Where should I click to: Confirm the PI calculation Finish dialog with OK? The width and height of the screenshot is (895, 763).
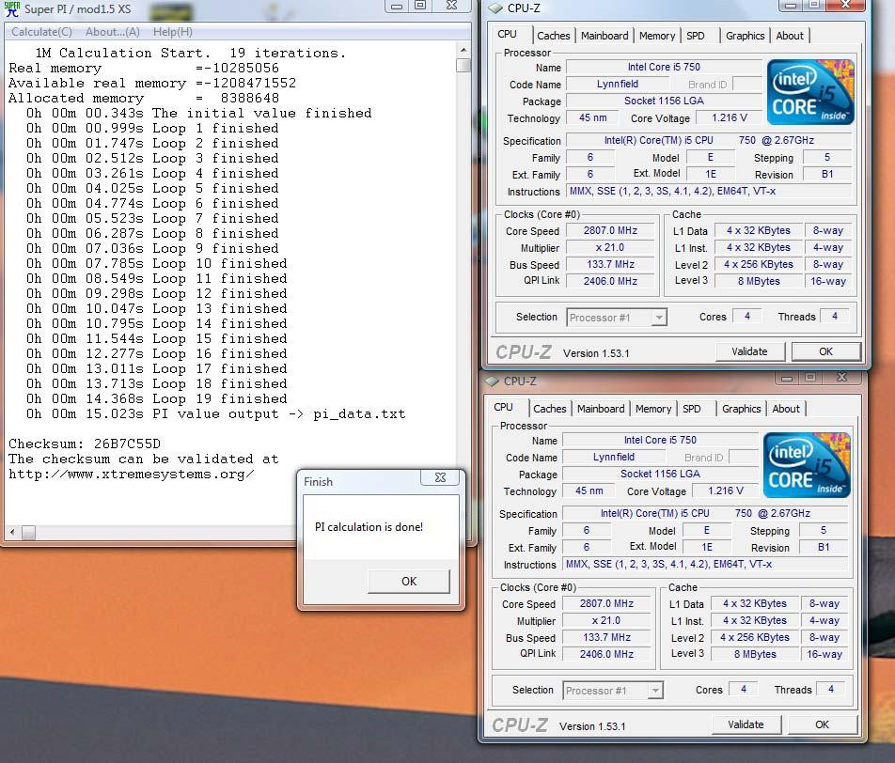pyautogui.click(x=409, y=581)
